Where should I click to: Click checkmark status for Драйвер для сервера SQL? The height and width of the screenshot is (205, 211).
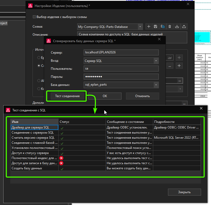[x=62, y=128]
